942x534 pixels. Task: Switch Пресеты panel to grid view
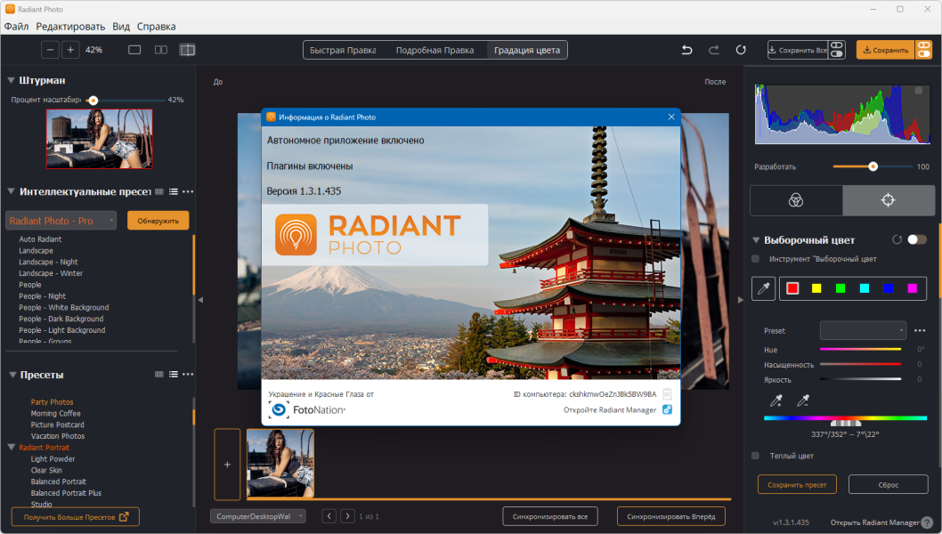(x=159, y=374)
